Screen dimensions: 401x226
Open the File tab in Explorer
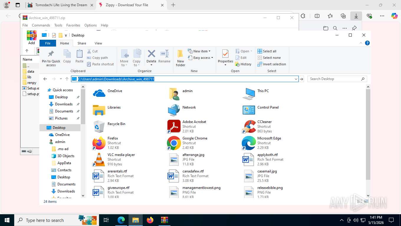point(48,43)
